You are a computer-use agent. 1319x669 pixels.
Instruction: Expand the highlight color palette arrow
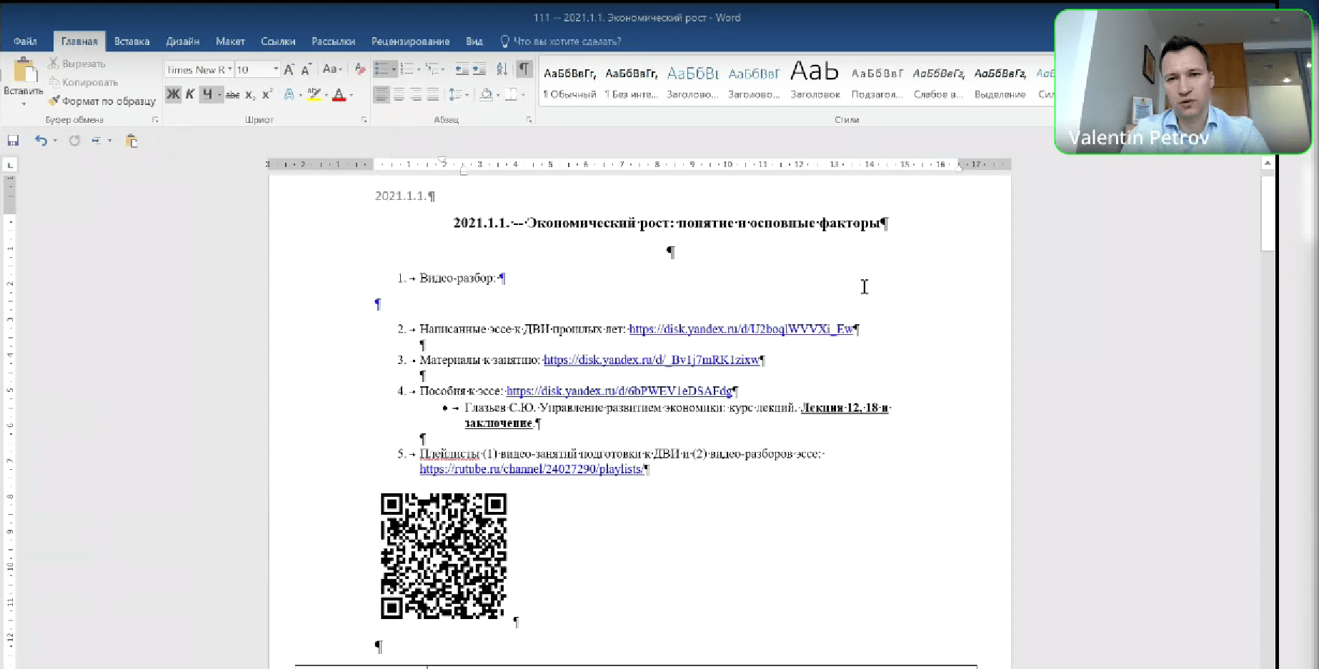click(326, 94)
